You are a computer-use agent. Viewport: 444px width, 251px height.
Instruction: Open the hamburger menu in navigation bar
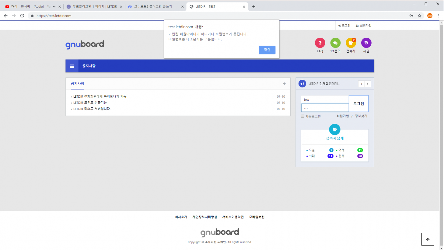[72, 66]
